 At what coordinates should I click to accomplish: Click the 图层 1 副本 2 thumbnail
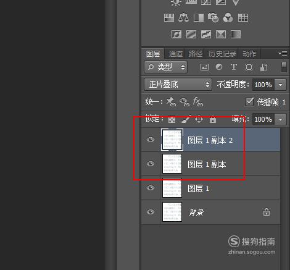(172, 140)
